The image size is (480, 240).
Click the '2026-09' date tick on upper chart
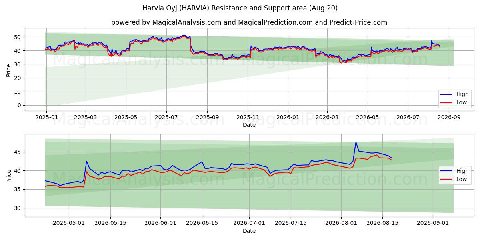449,117
